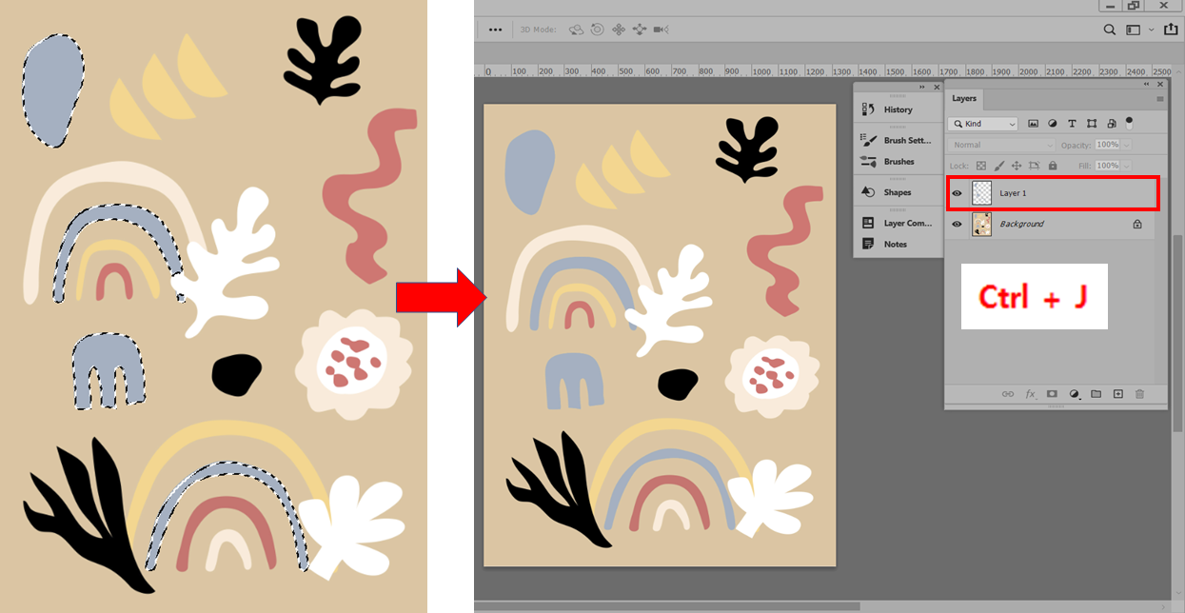
Task: Unlock Background layer via padlock icon
Action: (1136, 225)
